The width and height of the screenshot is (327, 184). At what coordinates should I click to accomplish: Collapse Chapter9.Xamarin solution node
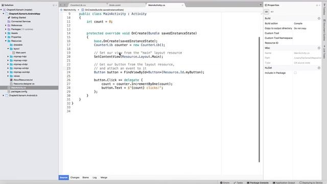click(1, 10)
